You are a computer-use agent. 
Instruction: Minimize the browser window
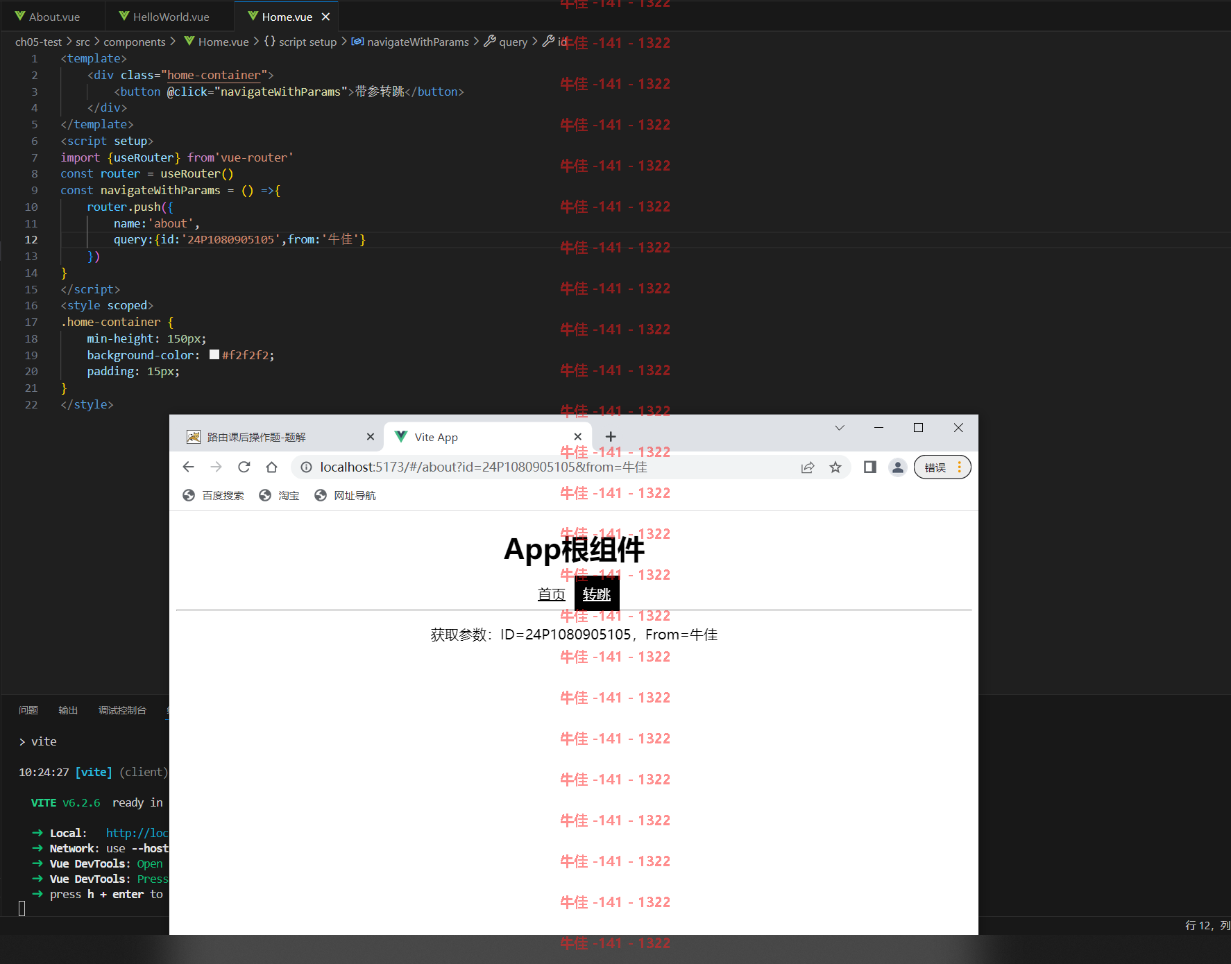[878, 428]
